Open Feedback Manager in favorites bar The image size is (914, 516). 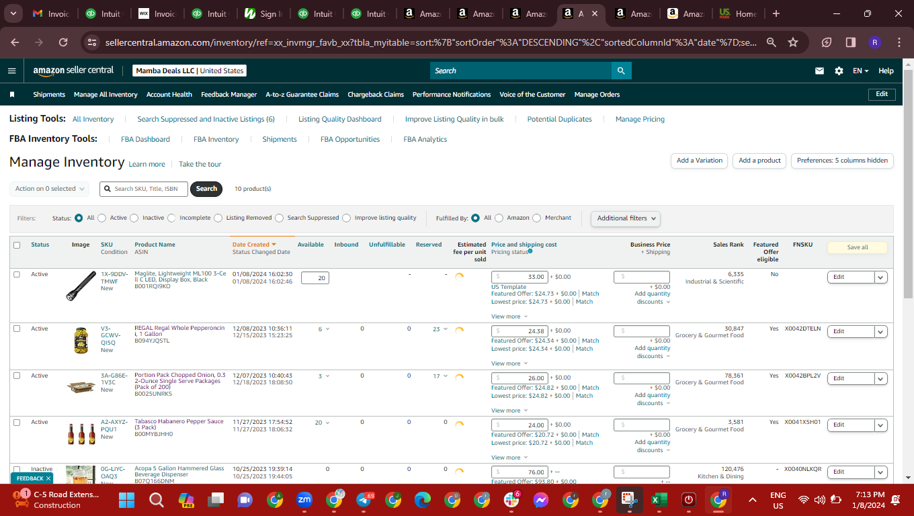229,95
